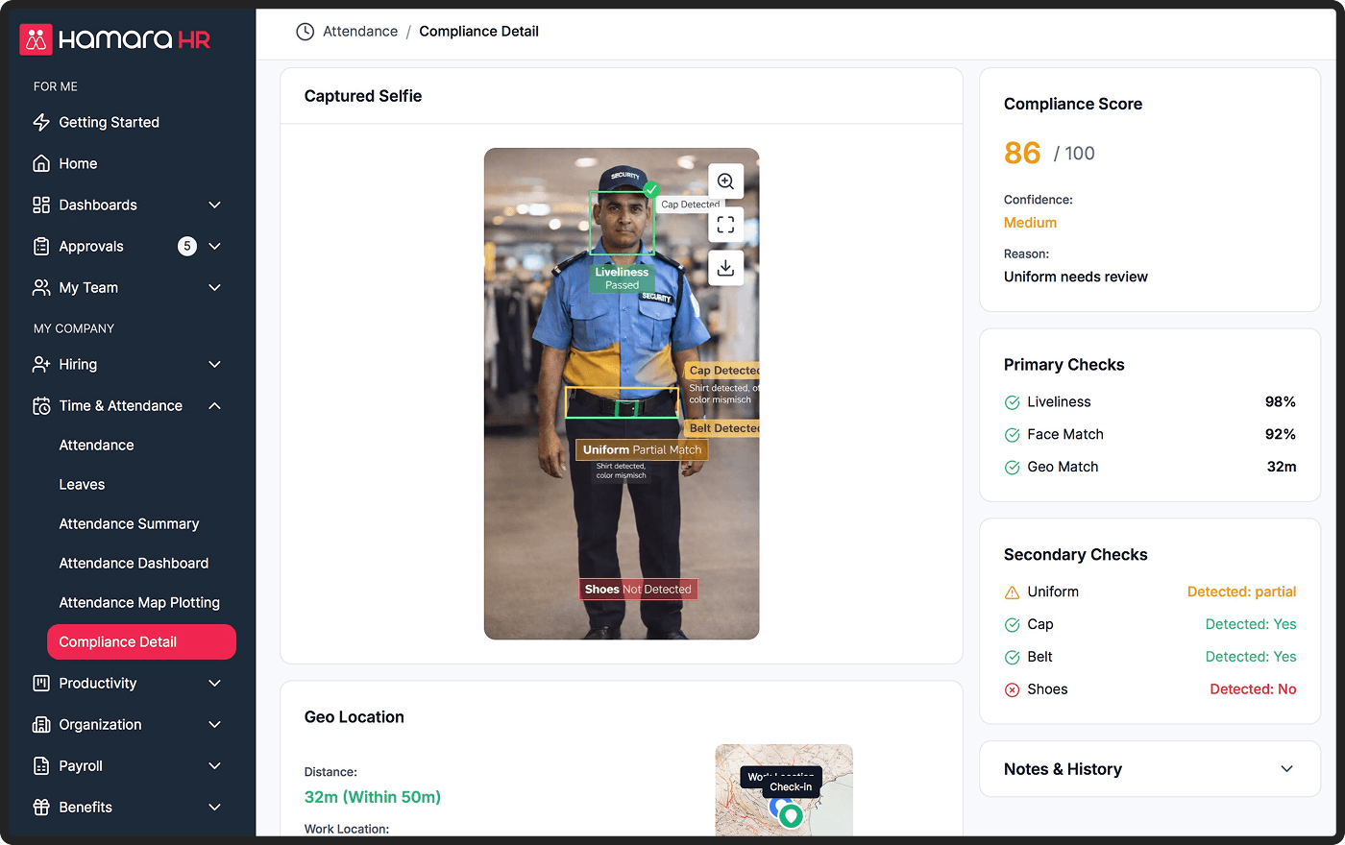This screenshot has height=845, width=1345.
Task: Click the green check-in map pin
Action: click(791, 815)
